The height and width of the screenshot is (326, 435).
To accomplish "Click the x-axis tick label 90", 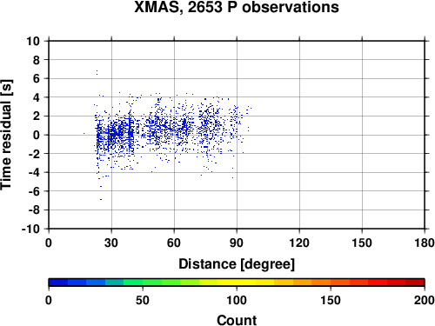I will pyautogui.click(x=237, y=243).
